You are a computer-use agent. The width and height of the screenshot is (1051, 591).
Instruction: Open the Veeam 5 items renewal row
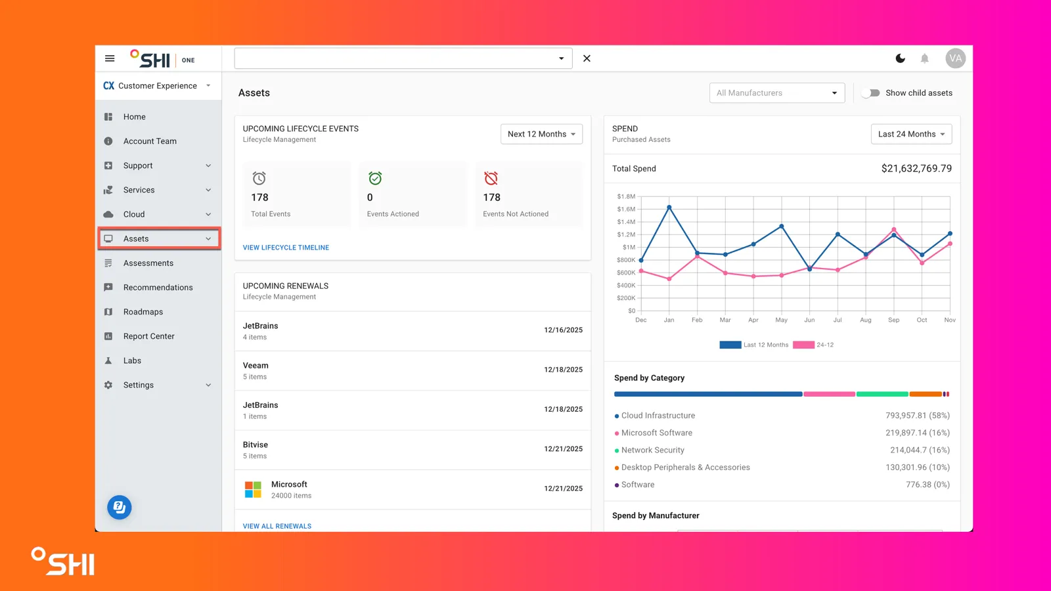click(413, 371)
